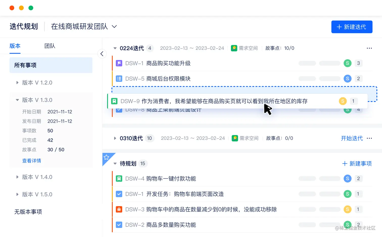The image size is (382, 237).
Task: Collapse the 待规划 section
Action: tap(115, 164)
